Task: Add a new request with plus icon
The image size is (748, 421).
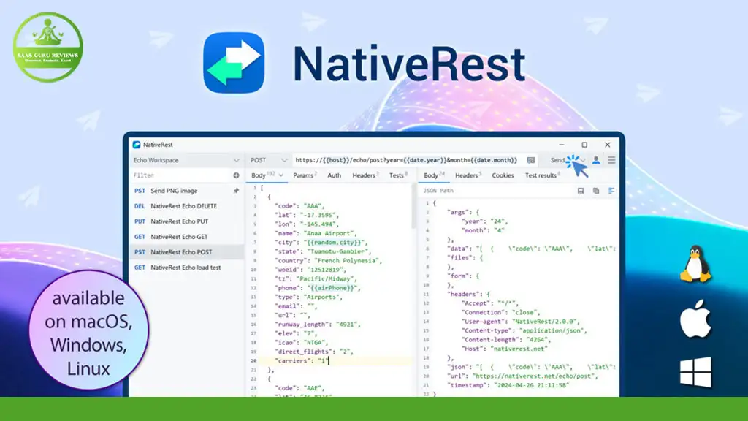Action: pos(236,175)
